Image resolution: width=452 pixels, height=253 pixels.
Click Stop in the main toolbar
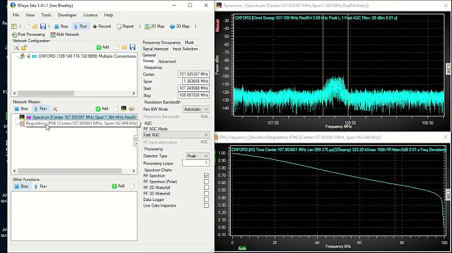click(61, 26)
